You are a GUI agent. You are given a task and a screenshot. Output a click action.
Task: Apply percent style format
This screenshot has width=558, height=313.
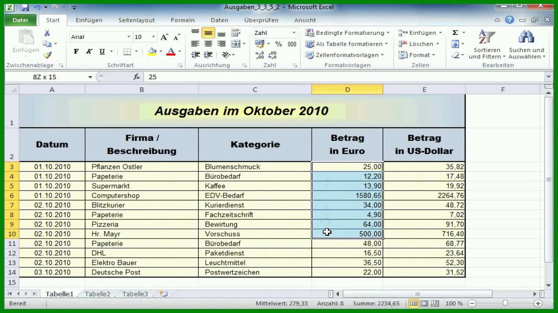(x=279, y=44)
